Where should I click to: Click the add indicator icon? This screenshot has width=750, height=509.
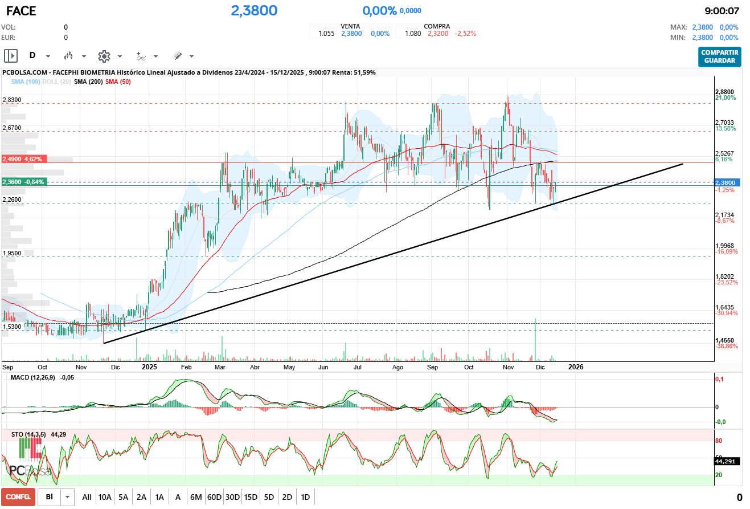coord(141,56)
